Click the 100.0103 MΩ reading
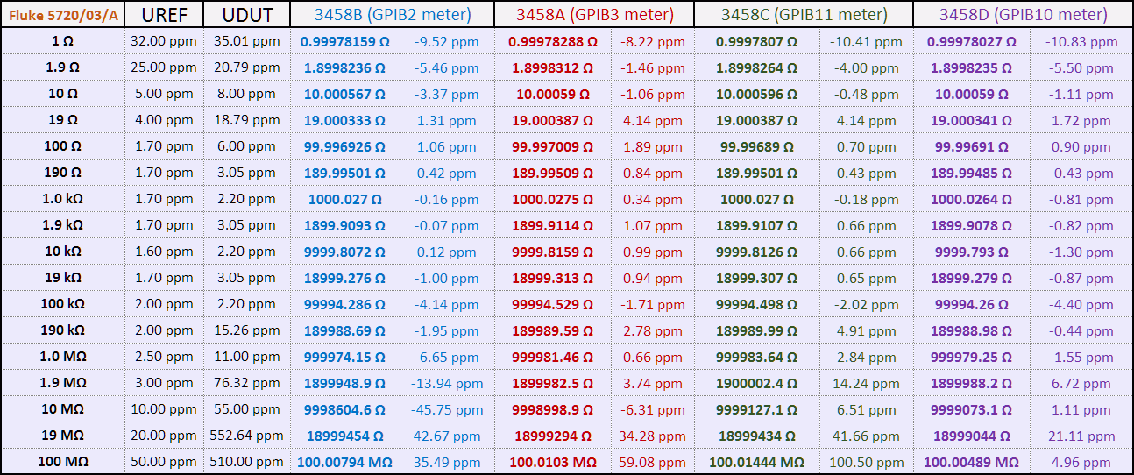Screen dimensions: 1134x475 pyautogui.click(x=552, y=463)
